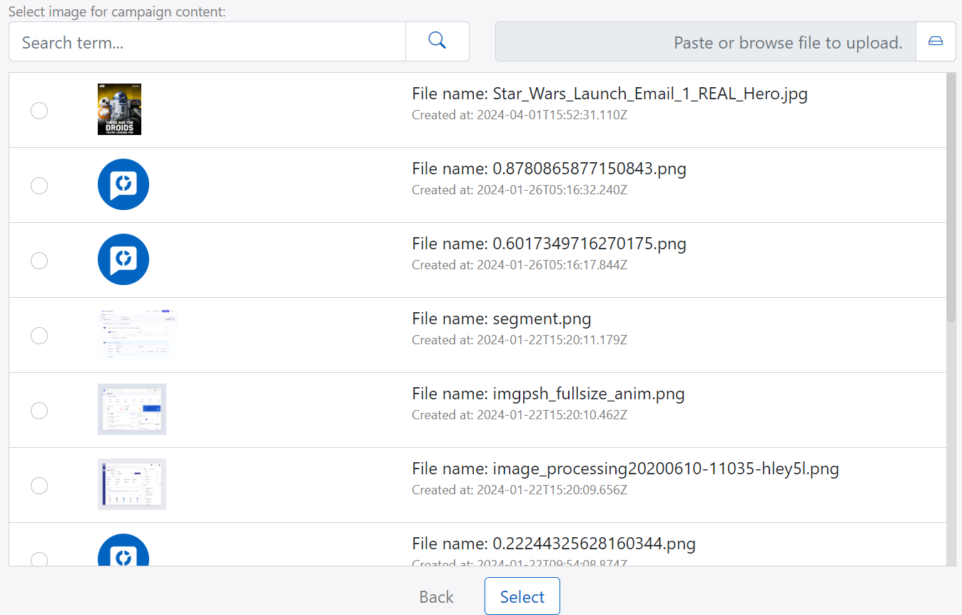Screen dimensions: 962x615
Task: Focus the Search term input field
Action: coord(207,41)
